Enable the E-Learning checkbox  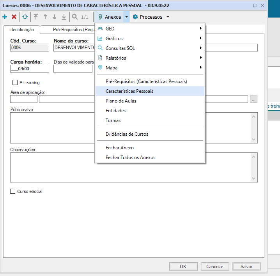point(15,83)
